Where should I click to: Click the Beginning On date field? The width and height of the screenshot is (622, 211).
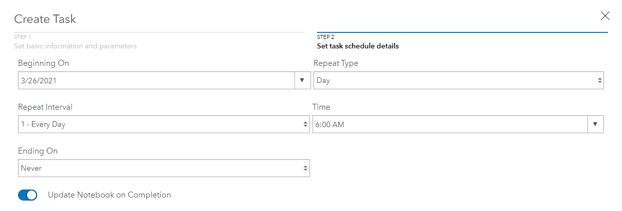click(155, 80)
